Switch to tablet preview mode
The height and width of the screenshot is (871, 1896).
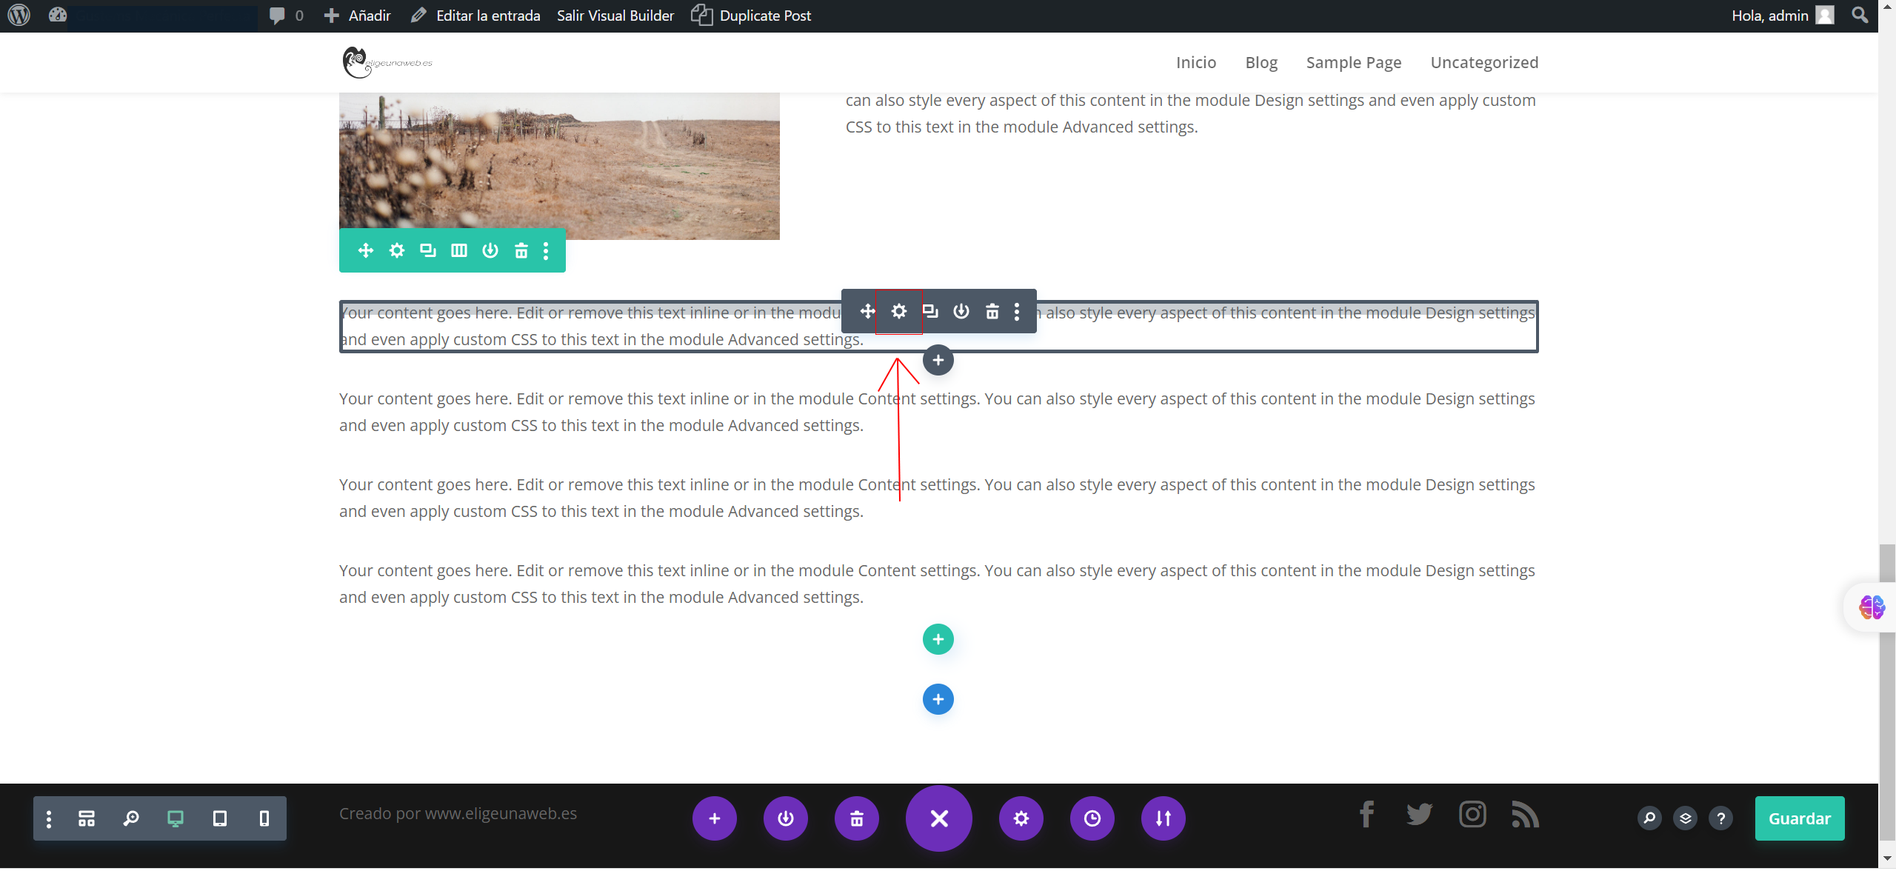click(220, 818)
